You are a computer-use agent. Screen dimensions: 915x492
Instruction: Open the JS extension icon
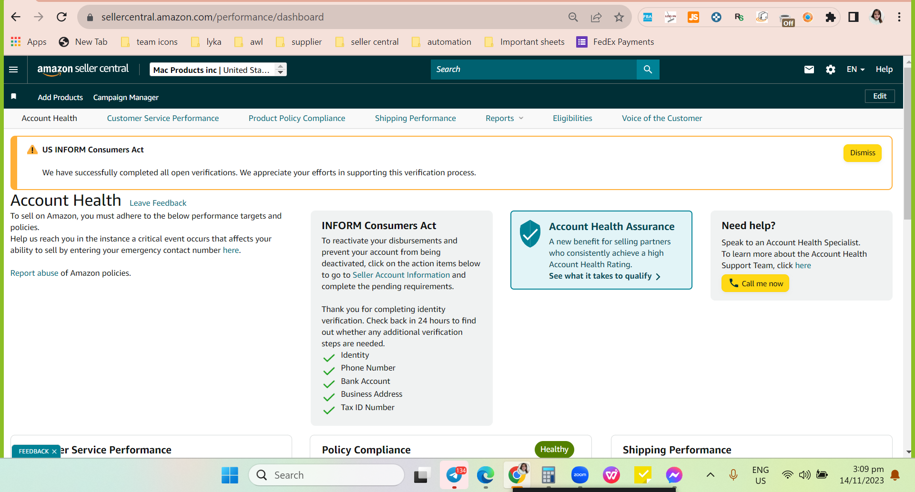693,17
